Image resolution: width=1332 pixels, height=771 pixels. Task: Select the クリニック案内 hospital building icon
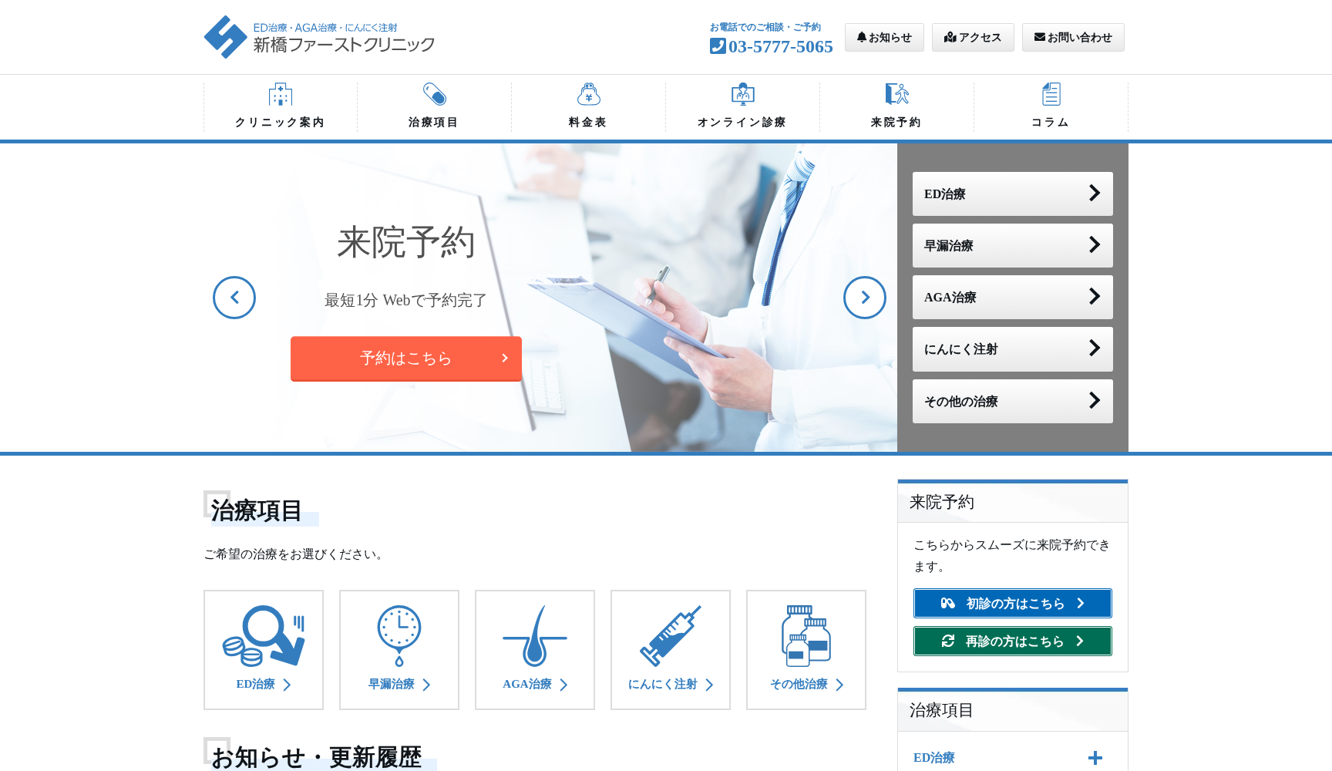tap(279, 94)
